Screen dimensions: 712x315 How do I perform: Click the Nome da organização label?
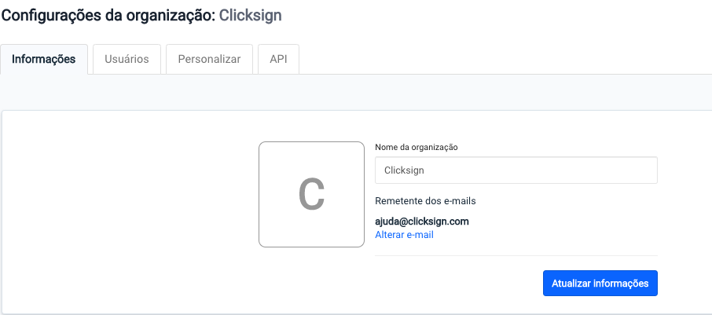(417, 148)
